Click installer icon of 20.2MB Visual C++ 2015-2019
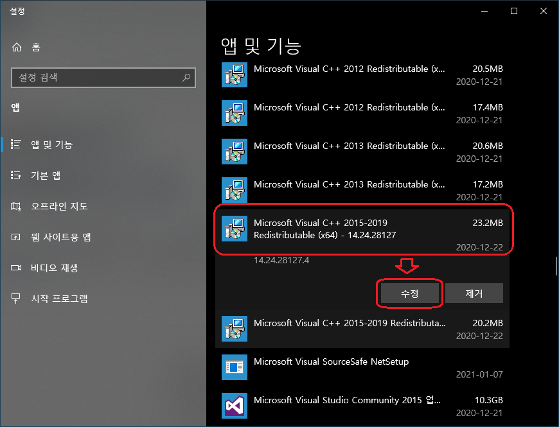 point(235,329)
